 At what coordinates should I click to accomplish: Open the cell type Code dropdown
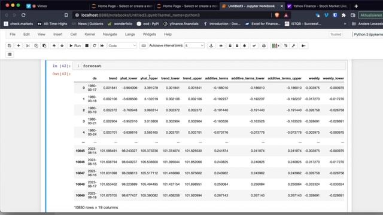(122, 45)
